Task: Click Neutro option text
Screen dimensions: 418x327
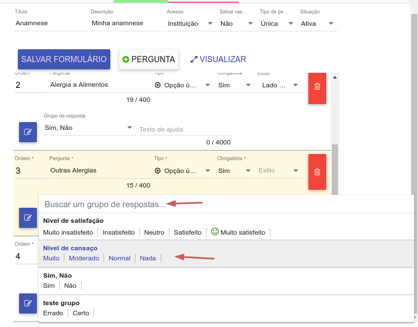Action: 154,232
